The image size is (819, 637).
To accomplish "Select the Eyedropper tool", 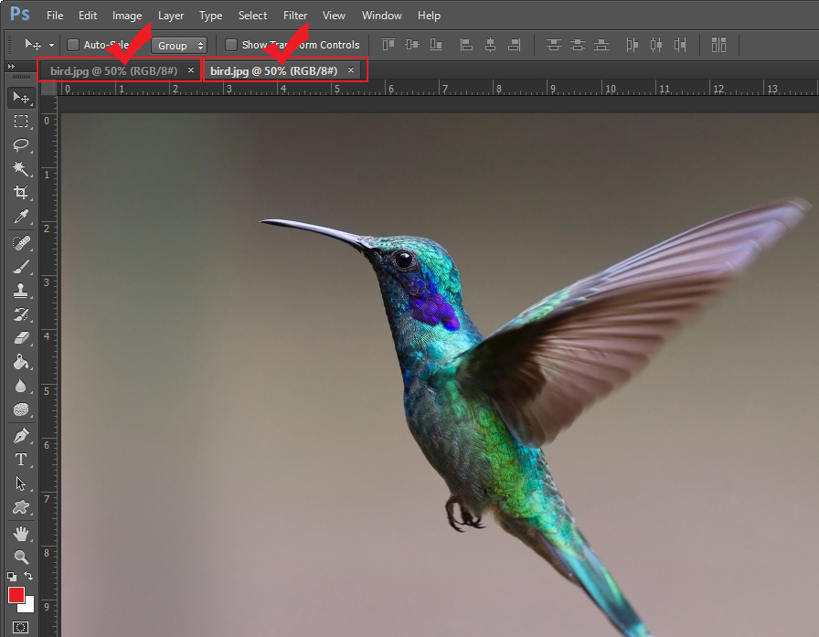I will 21,217.
